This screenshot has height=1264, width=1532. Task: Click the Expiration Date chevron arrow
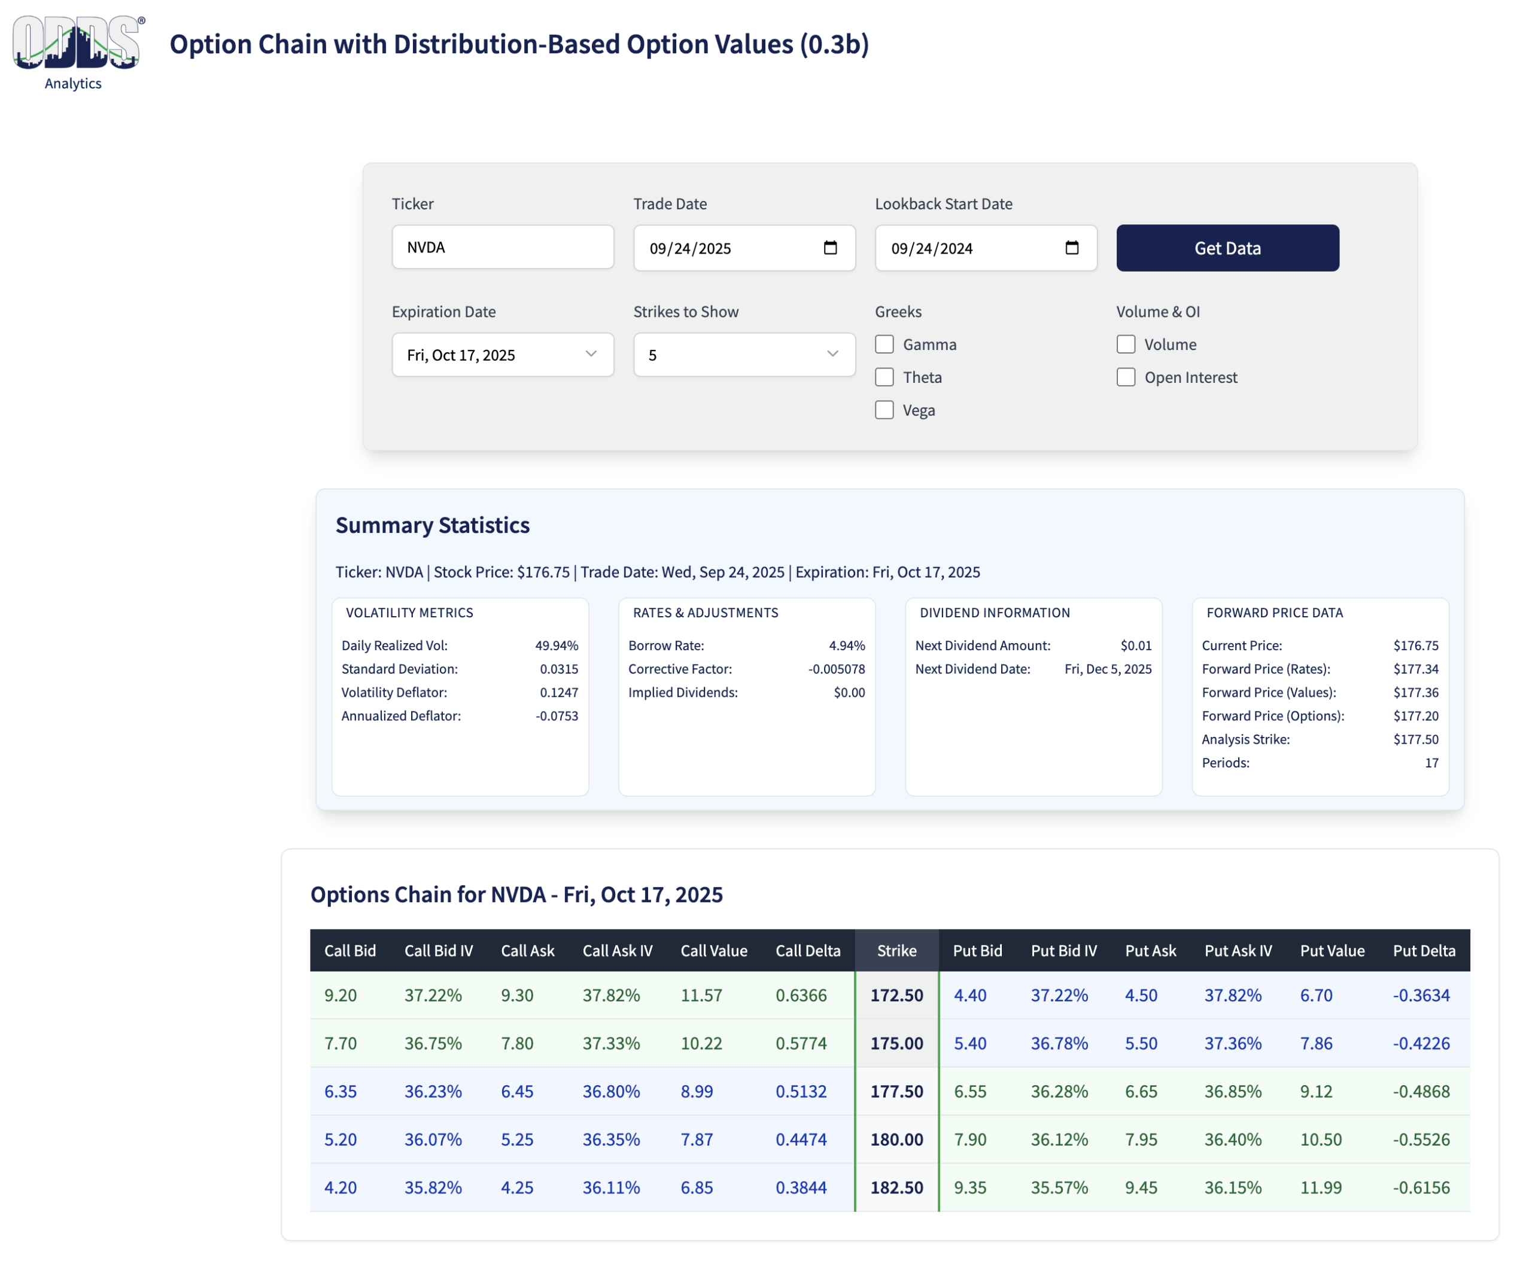coord(591,354)
